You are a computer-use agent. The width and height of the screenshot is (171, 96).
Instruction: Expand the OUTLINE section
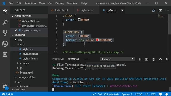[x=29, y=90]
